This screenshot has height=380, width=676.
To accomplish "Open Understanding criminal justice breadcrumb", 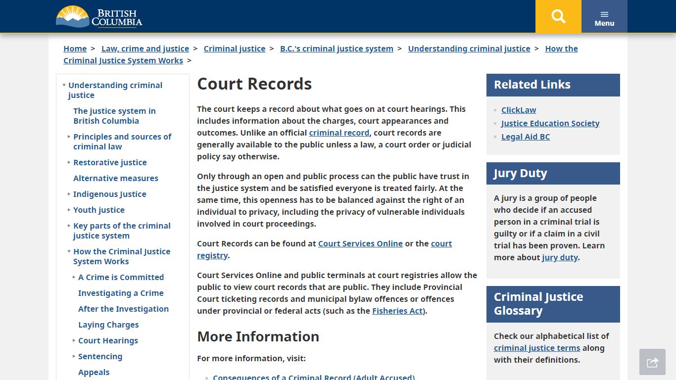I will [469, 48].
